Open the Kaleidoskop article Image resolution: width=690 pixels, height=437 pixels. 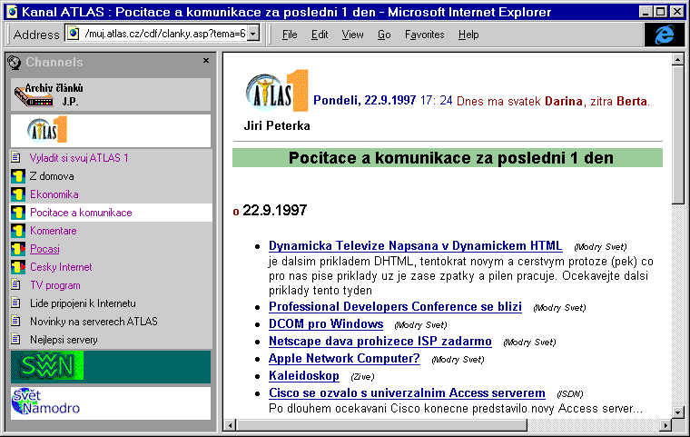pos(303,375)
